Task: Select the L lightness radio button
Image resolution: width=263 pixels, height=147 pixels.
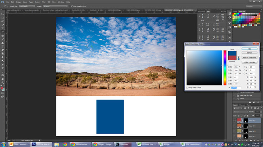Action: click(x=244, y=67)
